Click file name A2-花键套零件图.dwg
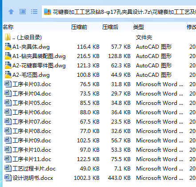 39,66
